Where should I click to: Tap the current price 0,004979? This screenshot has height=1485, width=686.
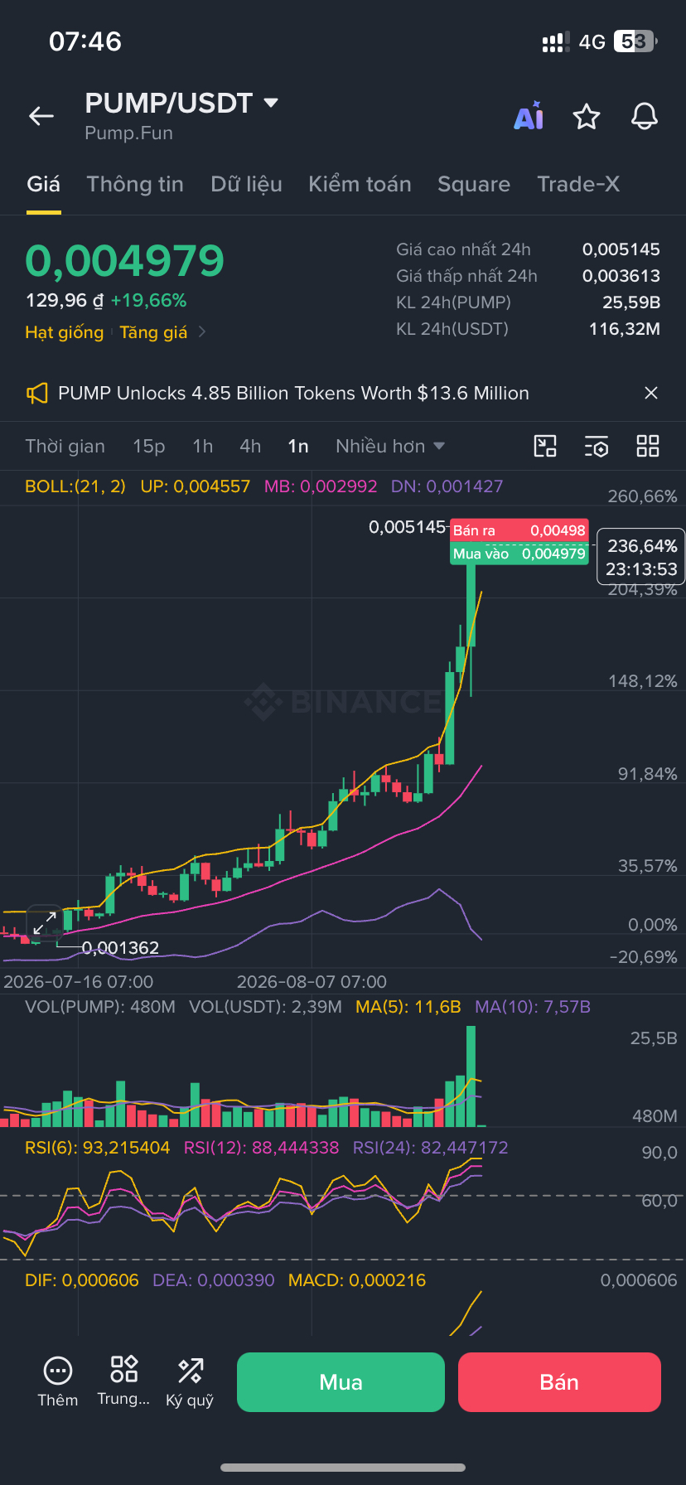(x=125, y=261)
